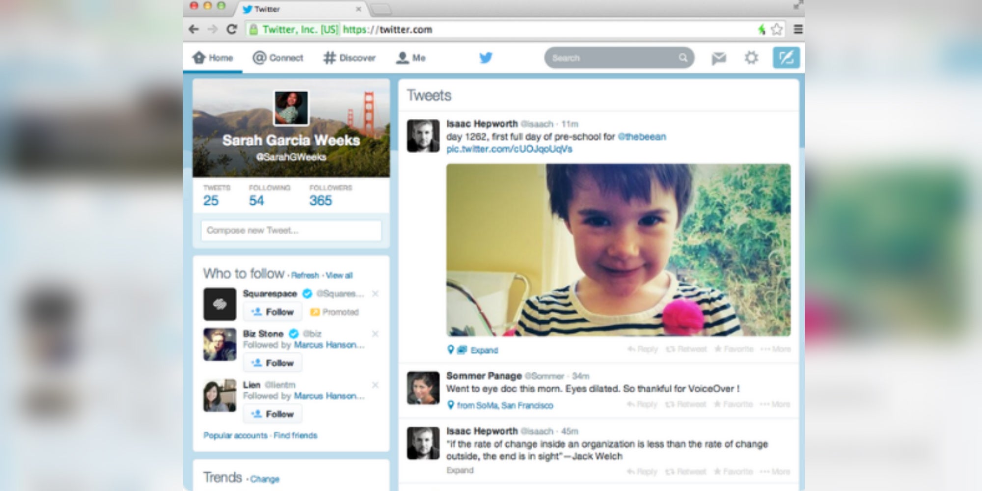Follow the Squarespace account

coord(273,311)
